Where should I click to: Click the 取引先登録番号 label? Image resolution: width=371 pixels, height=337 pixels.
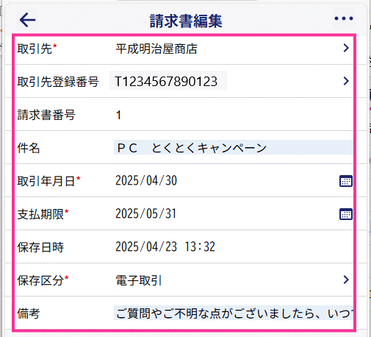pyautogui.click(x=58, y=82)
